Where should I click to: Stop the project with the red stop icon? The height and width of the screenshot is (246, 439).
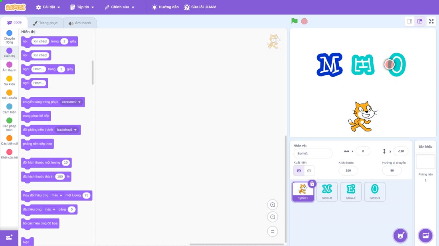click(x=305, y=21)
